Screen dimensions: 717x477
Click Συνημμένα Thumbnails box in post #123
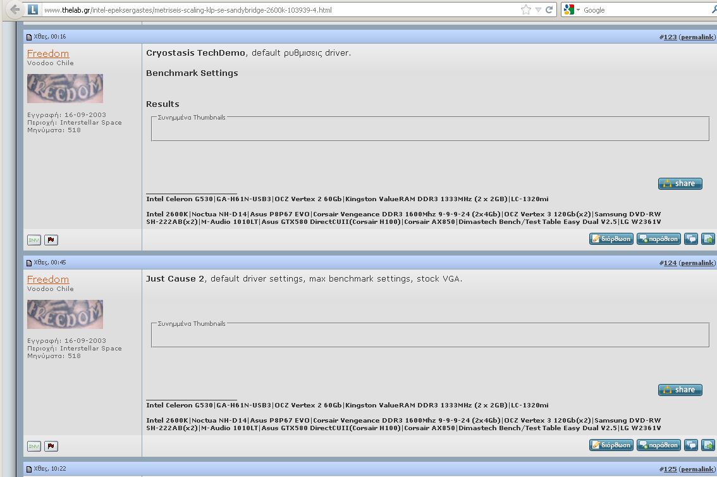(430, 128)
